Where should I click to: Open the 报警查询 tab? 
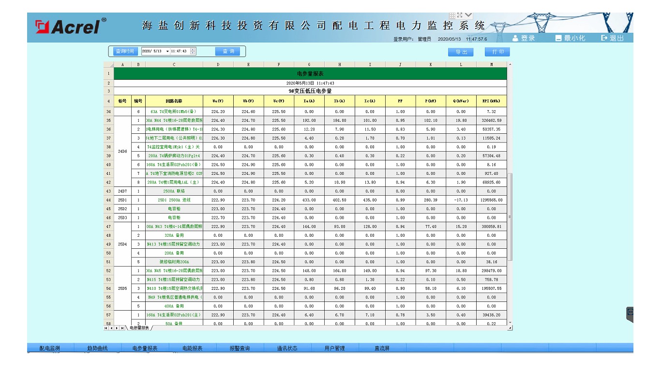pyautogui.click(x=240, y=348)
